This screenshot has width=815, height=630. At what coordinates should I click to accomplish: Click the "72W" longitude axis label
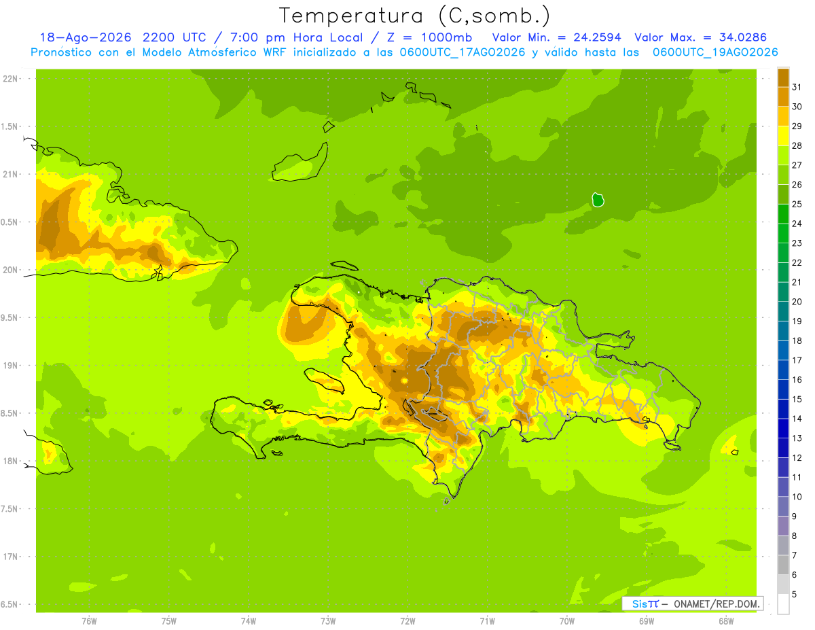point(407,621)
